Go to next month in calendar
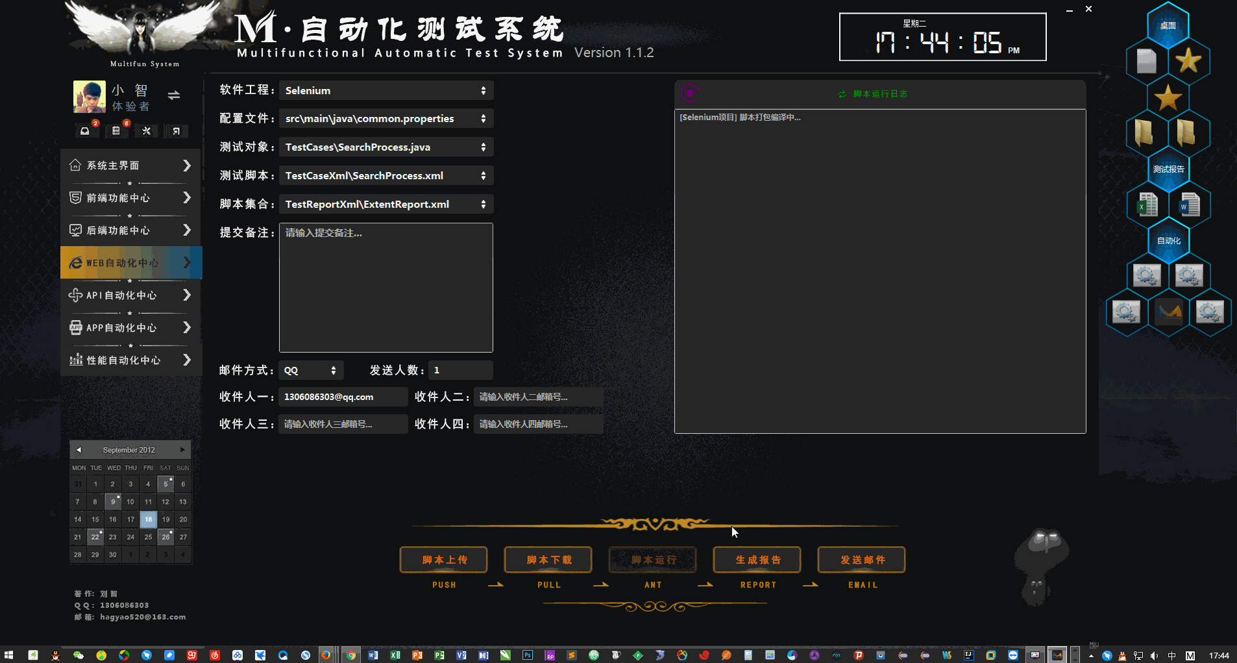The height and width of the screenshot is (663, 1237). 182,450
